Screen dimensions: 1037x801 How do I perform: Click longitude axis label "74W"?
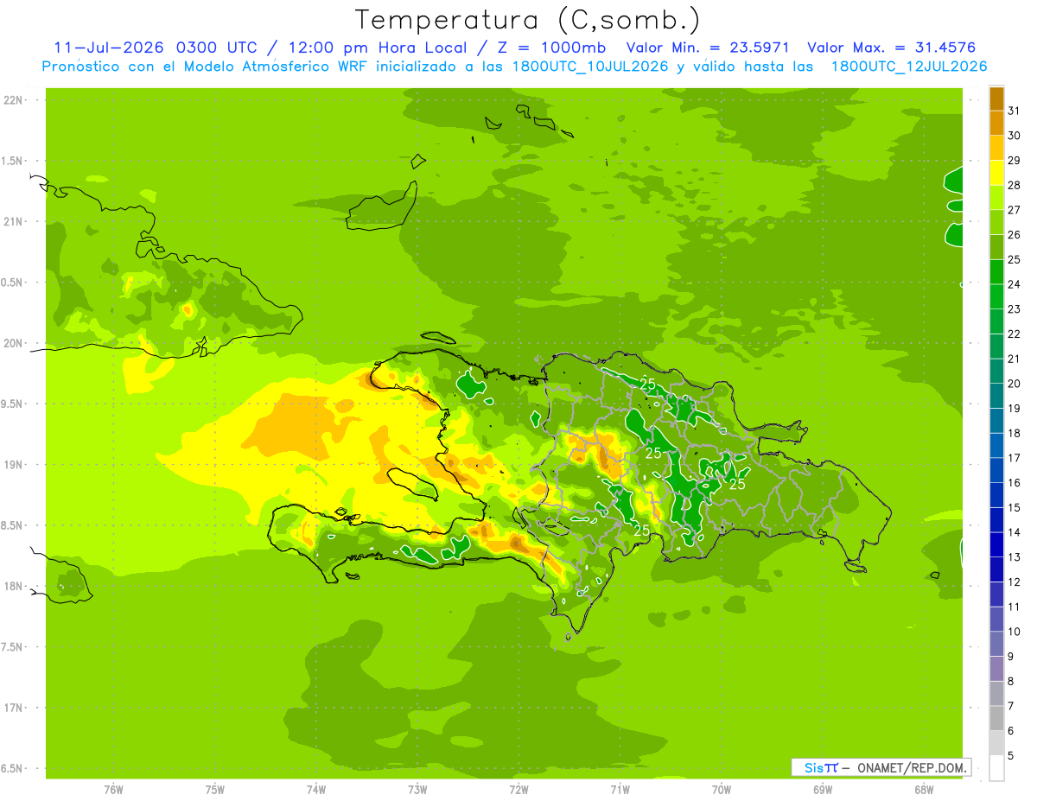[x=316, y=789]
